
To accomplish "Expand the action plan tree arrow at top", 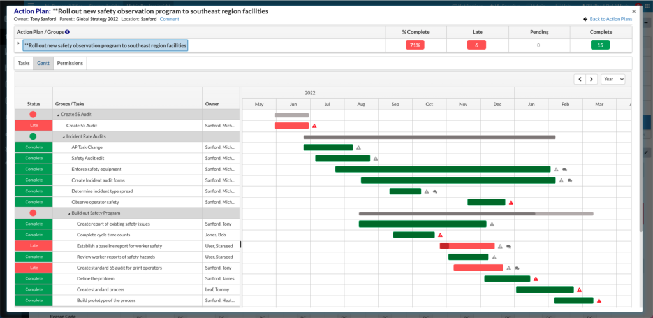I will pos(18,43).
